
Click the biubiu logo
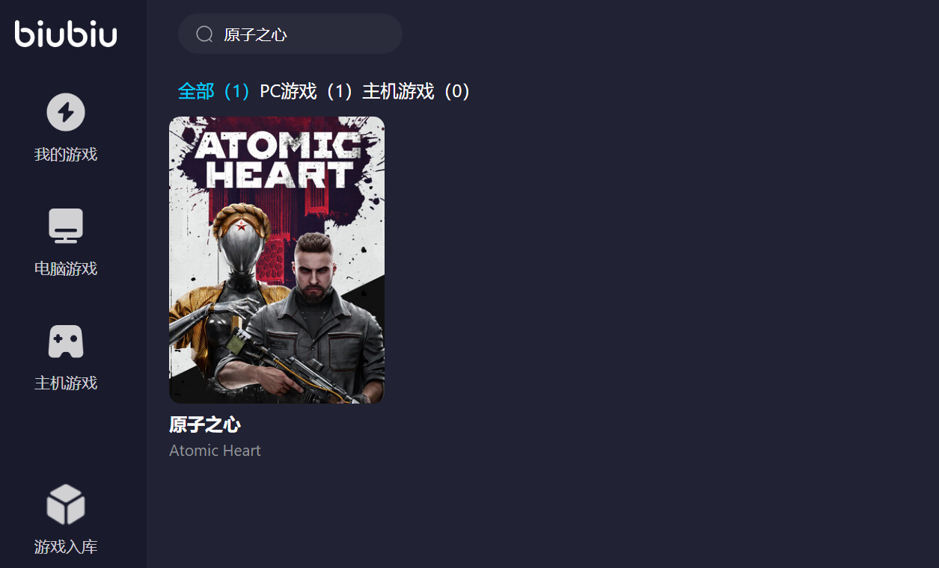(x=66, y=33)
